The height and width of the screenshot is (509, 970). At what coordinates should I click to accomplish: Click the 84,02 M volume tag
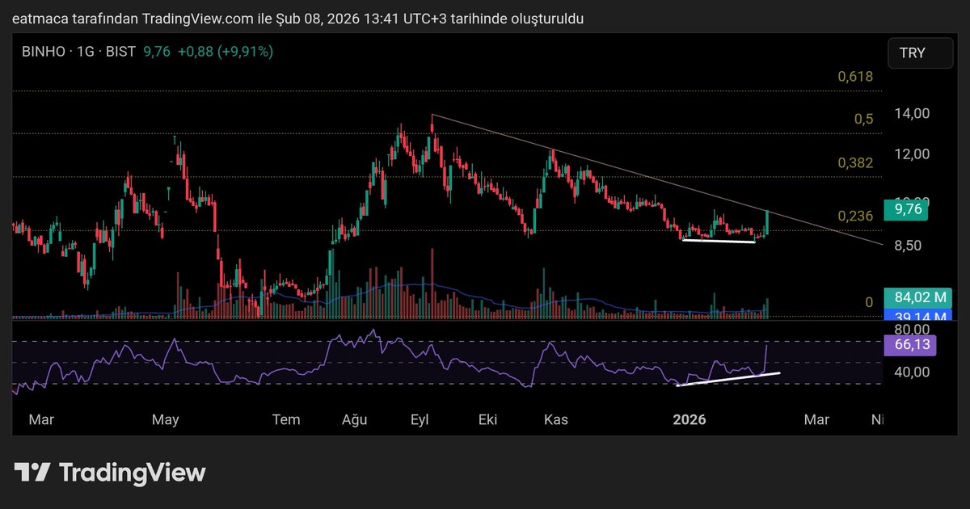click(x=919, y=297)
